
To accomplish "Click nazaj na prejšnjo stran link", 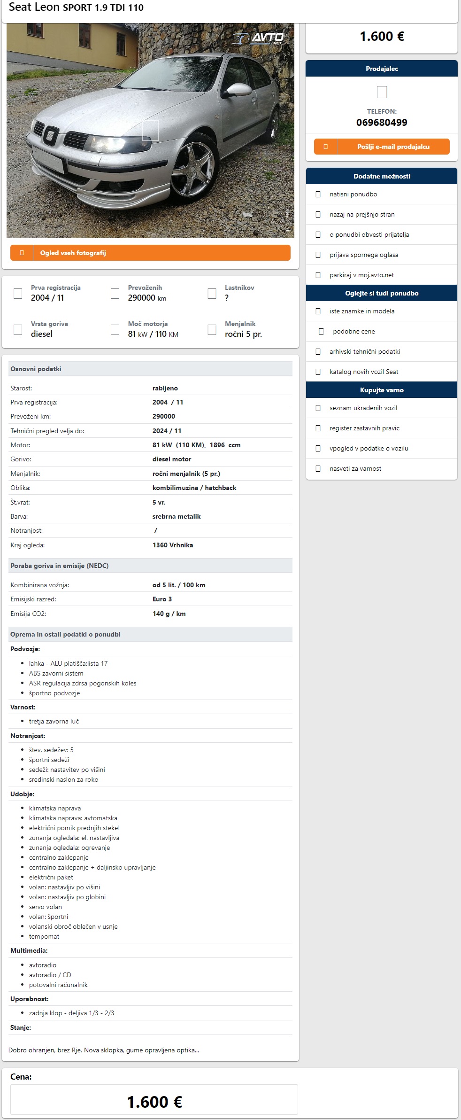I will coord(362,214).
